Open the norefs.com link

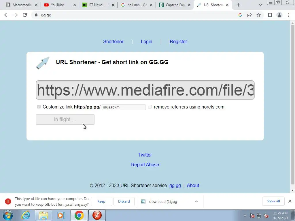tap(213, 107)
